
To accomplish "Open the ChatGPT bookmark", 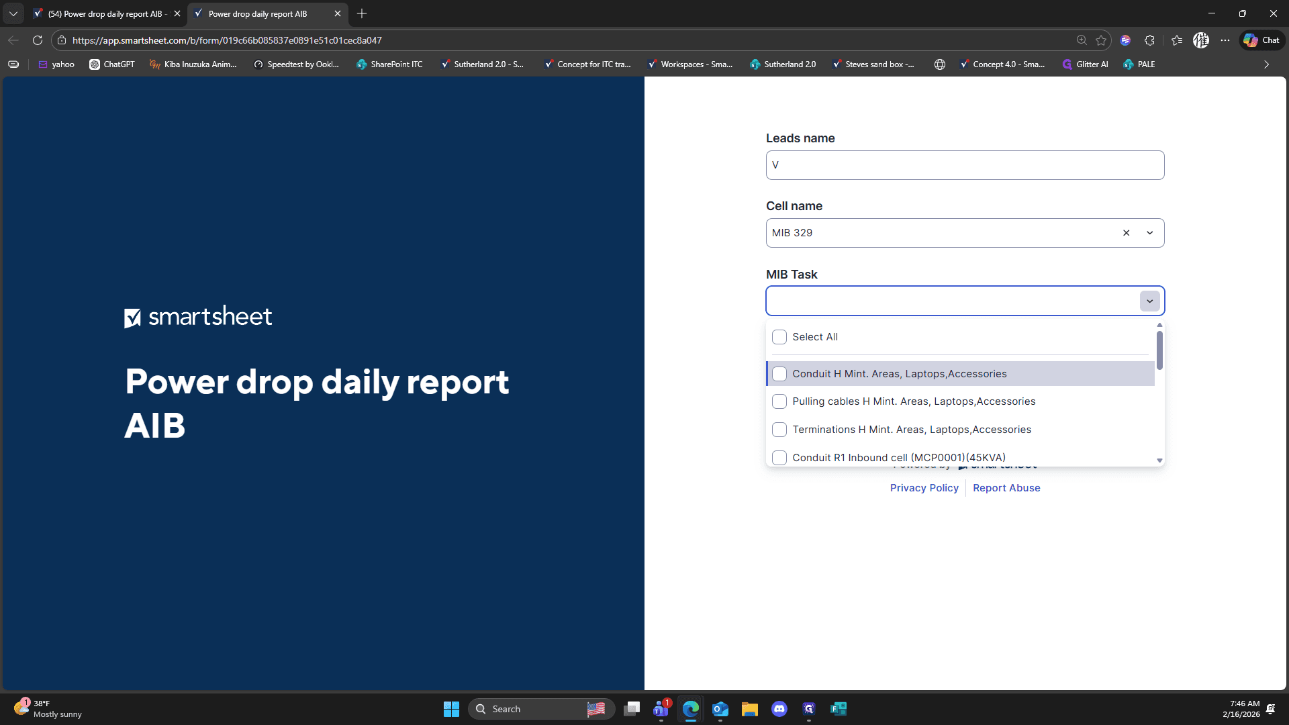I will (112, 64).
